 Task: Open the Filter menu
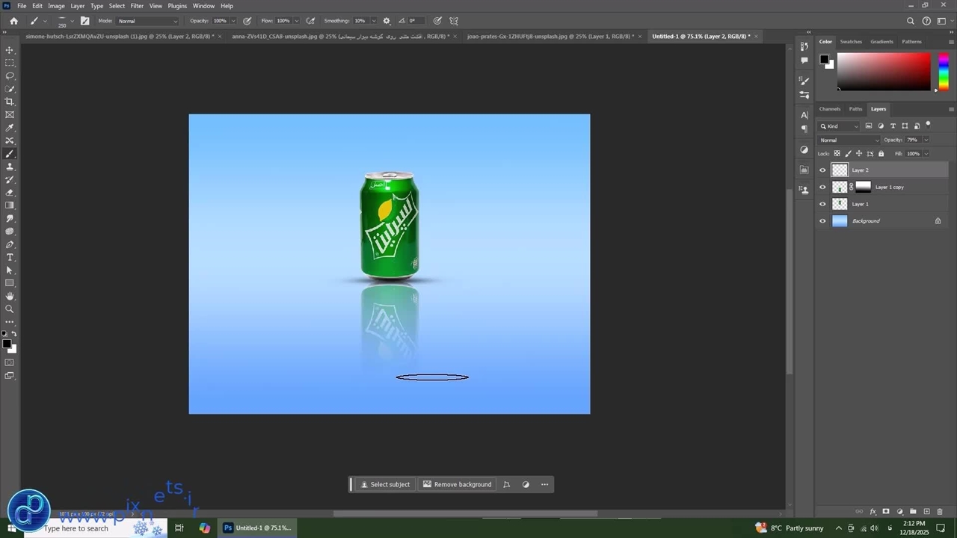[x=137, y=6]
